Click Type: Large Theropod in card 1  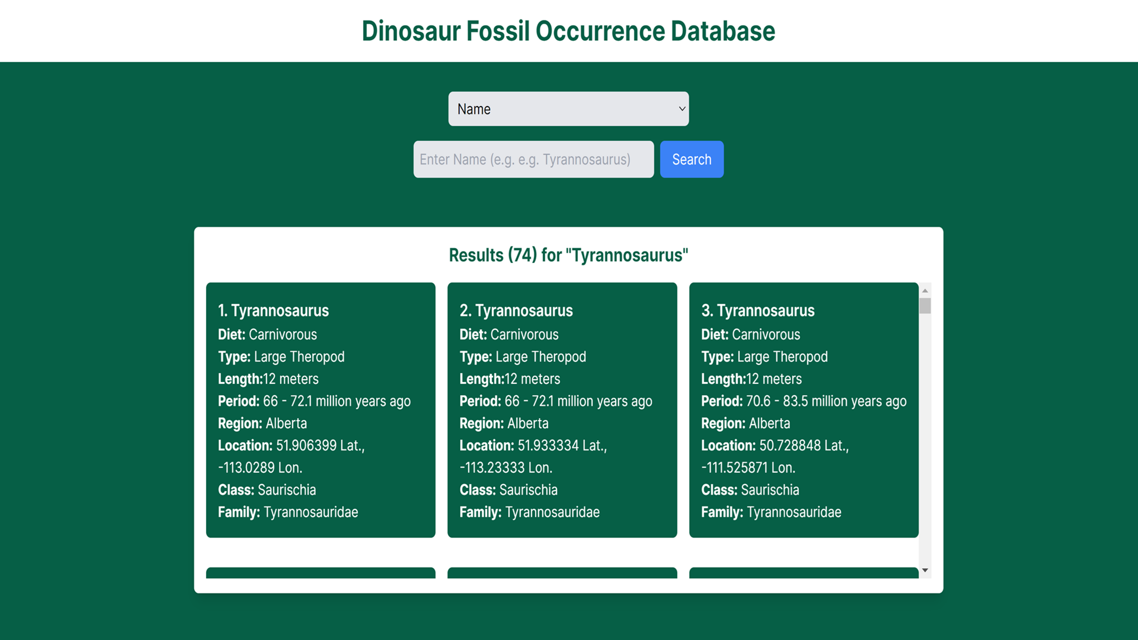pos(281,357)
